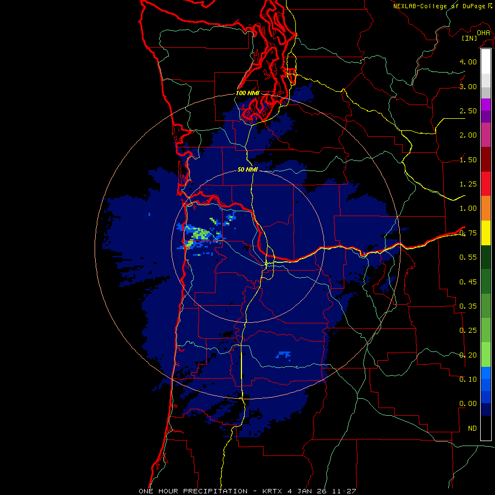Select the "1.25" legend value
Viewport: 495px width, 495px height.
[x=468, y=184]
